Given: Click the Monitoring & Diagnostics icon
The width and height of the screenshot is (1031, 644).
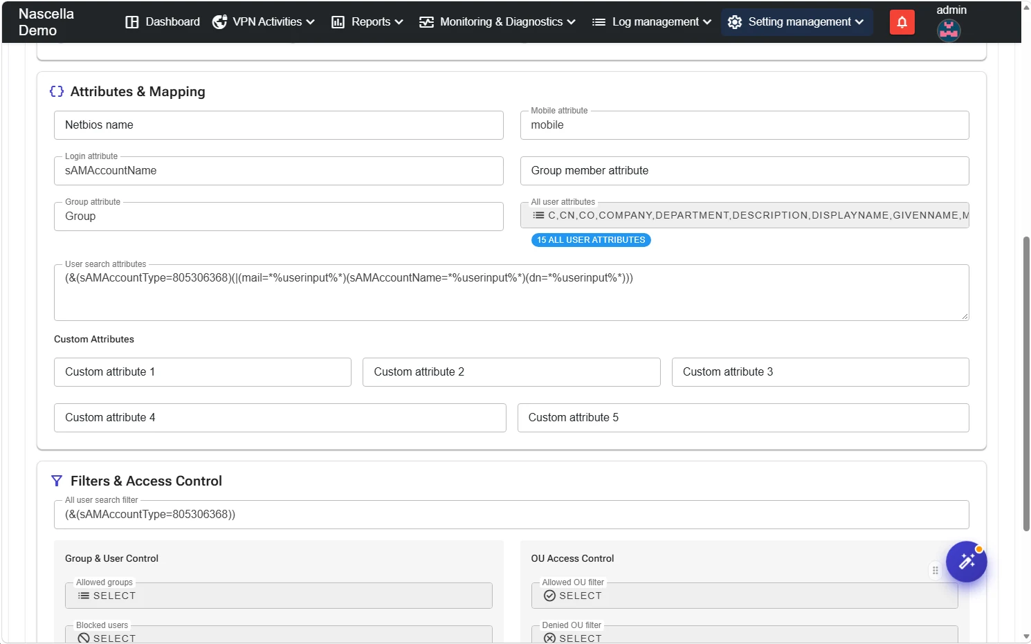Looking at the screenshot, I should click(x=426, y=22).
